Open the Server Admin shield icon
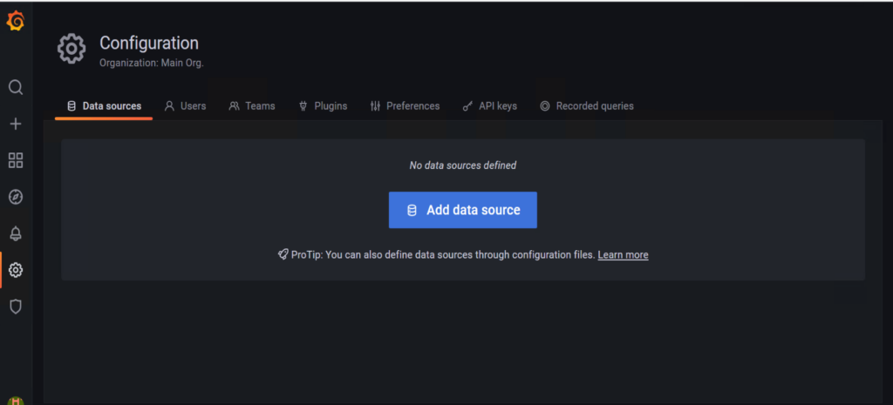 (16, 307)
